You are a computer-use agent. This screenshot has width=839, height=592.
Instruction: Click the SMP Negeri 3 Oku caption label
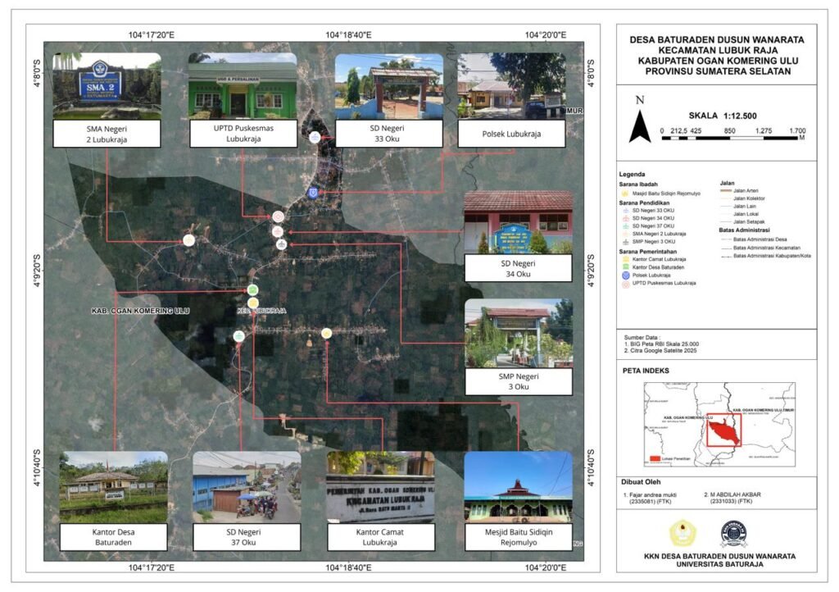pos(518,381)
